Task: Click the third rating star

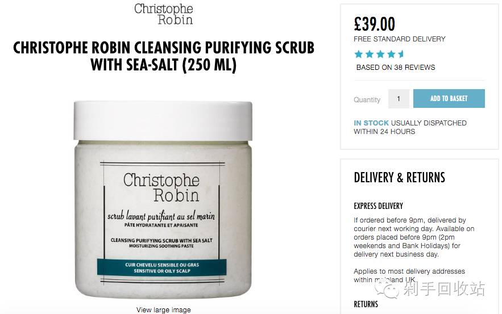Action: click(x=380, y=54)
